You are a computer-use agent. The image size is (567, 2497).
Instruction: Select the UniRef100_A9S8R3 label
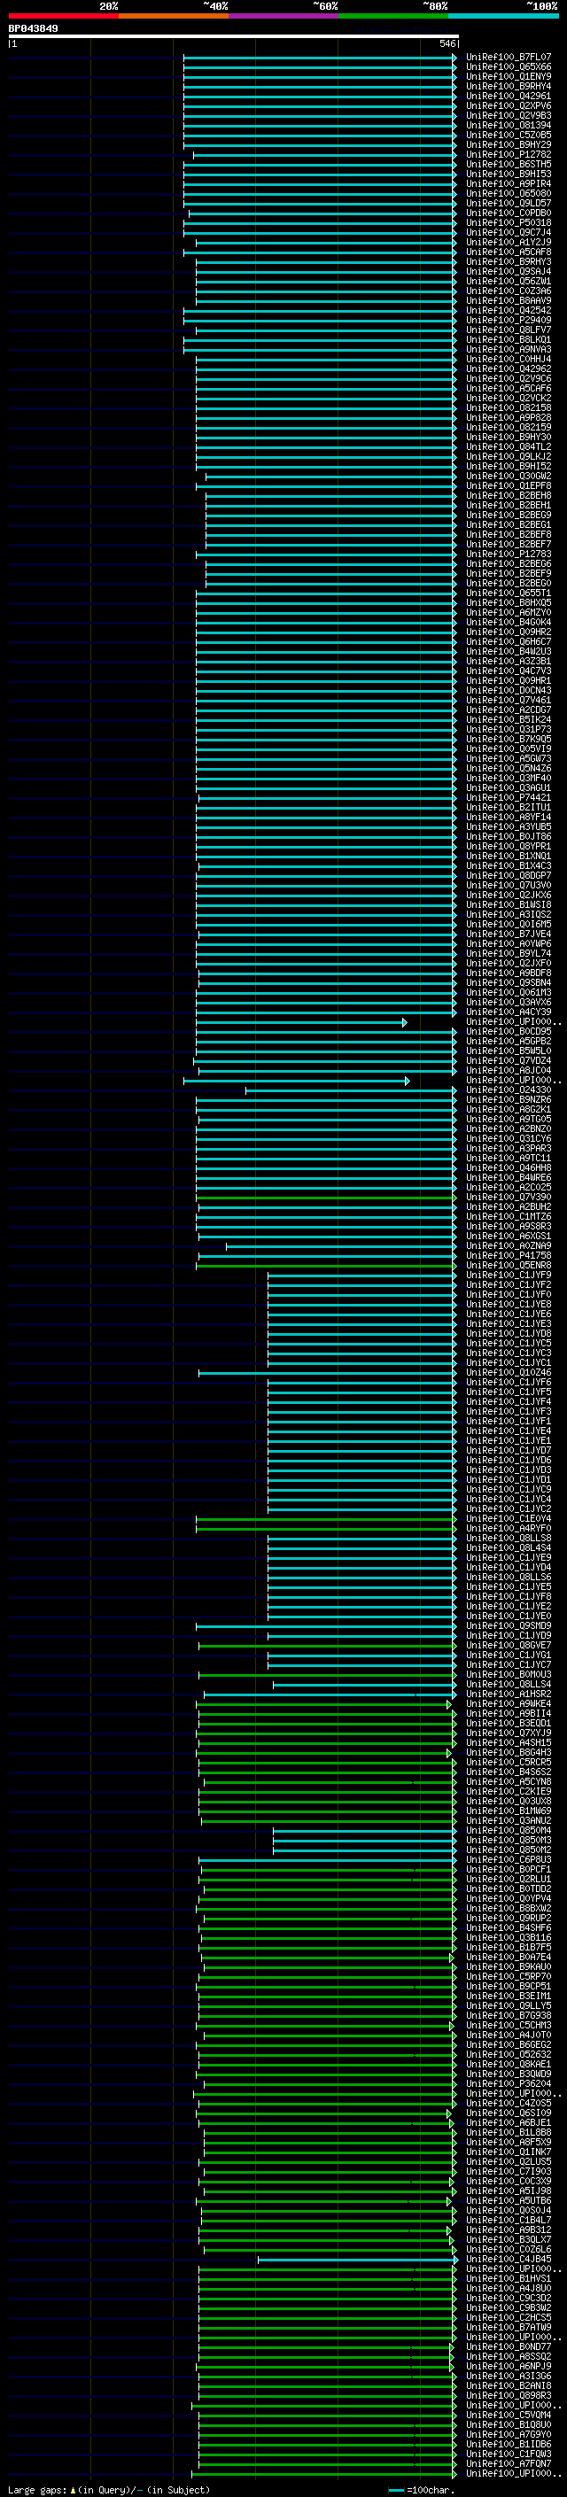click(x=509, y=1226)
